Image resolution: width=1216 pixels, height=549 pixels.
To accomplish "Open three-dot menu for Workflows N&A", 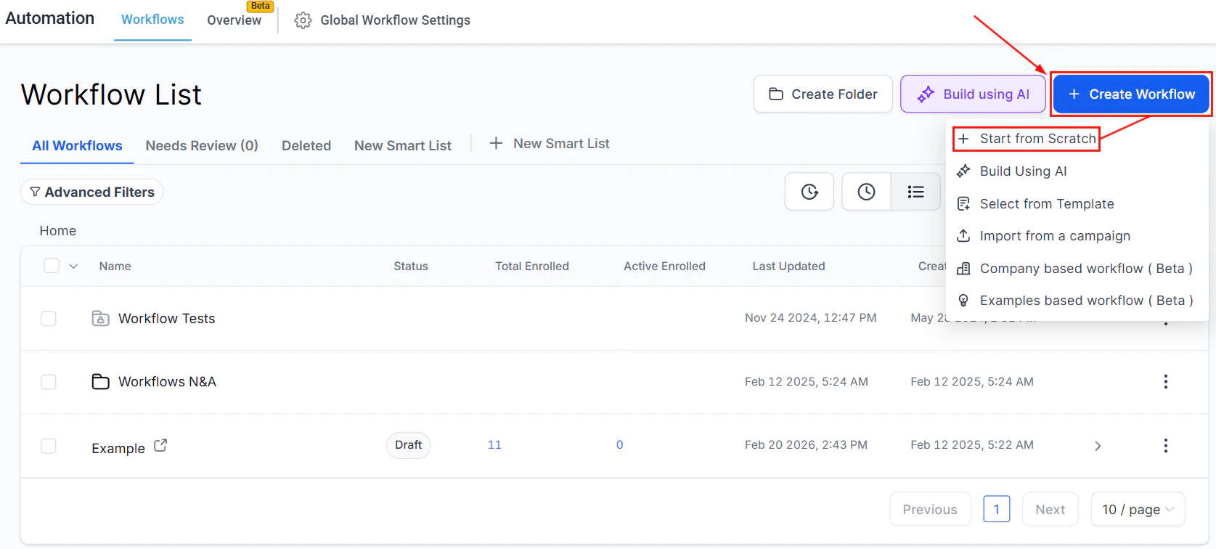I will 1165,381.
